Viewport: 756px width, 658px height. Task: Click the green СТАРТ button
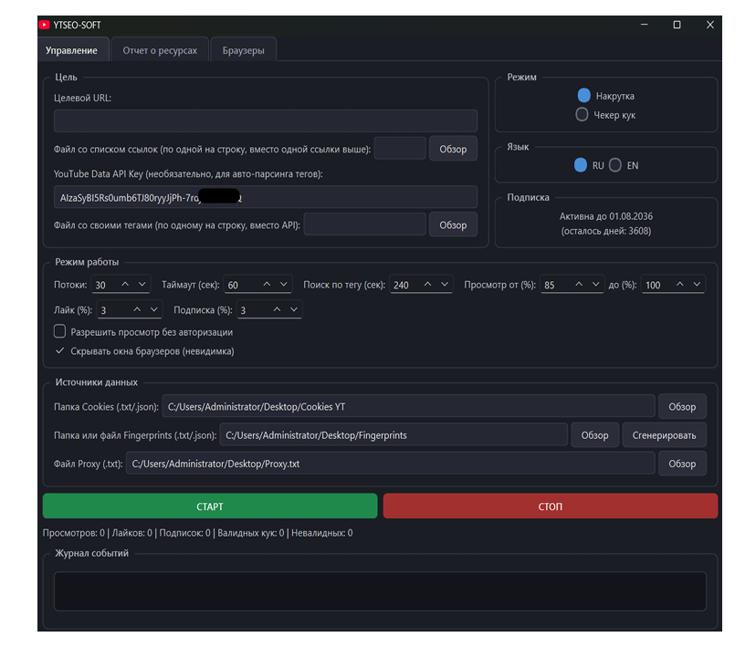(x=210, y=507)
